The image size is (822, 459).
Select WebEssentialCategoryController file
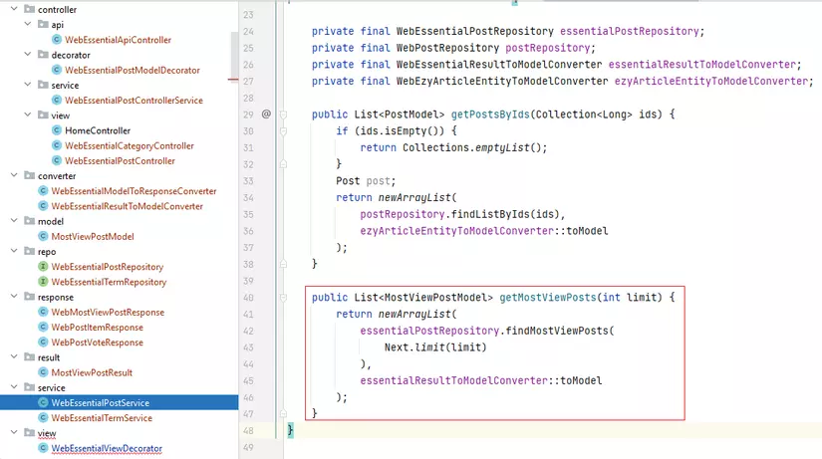coord(130,146)
